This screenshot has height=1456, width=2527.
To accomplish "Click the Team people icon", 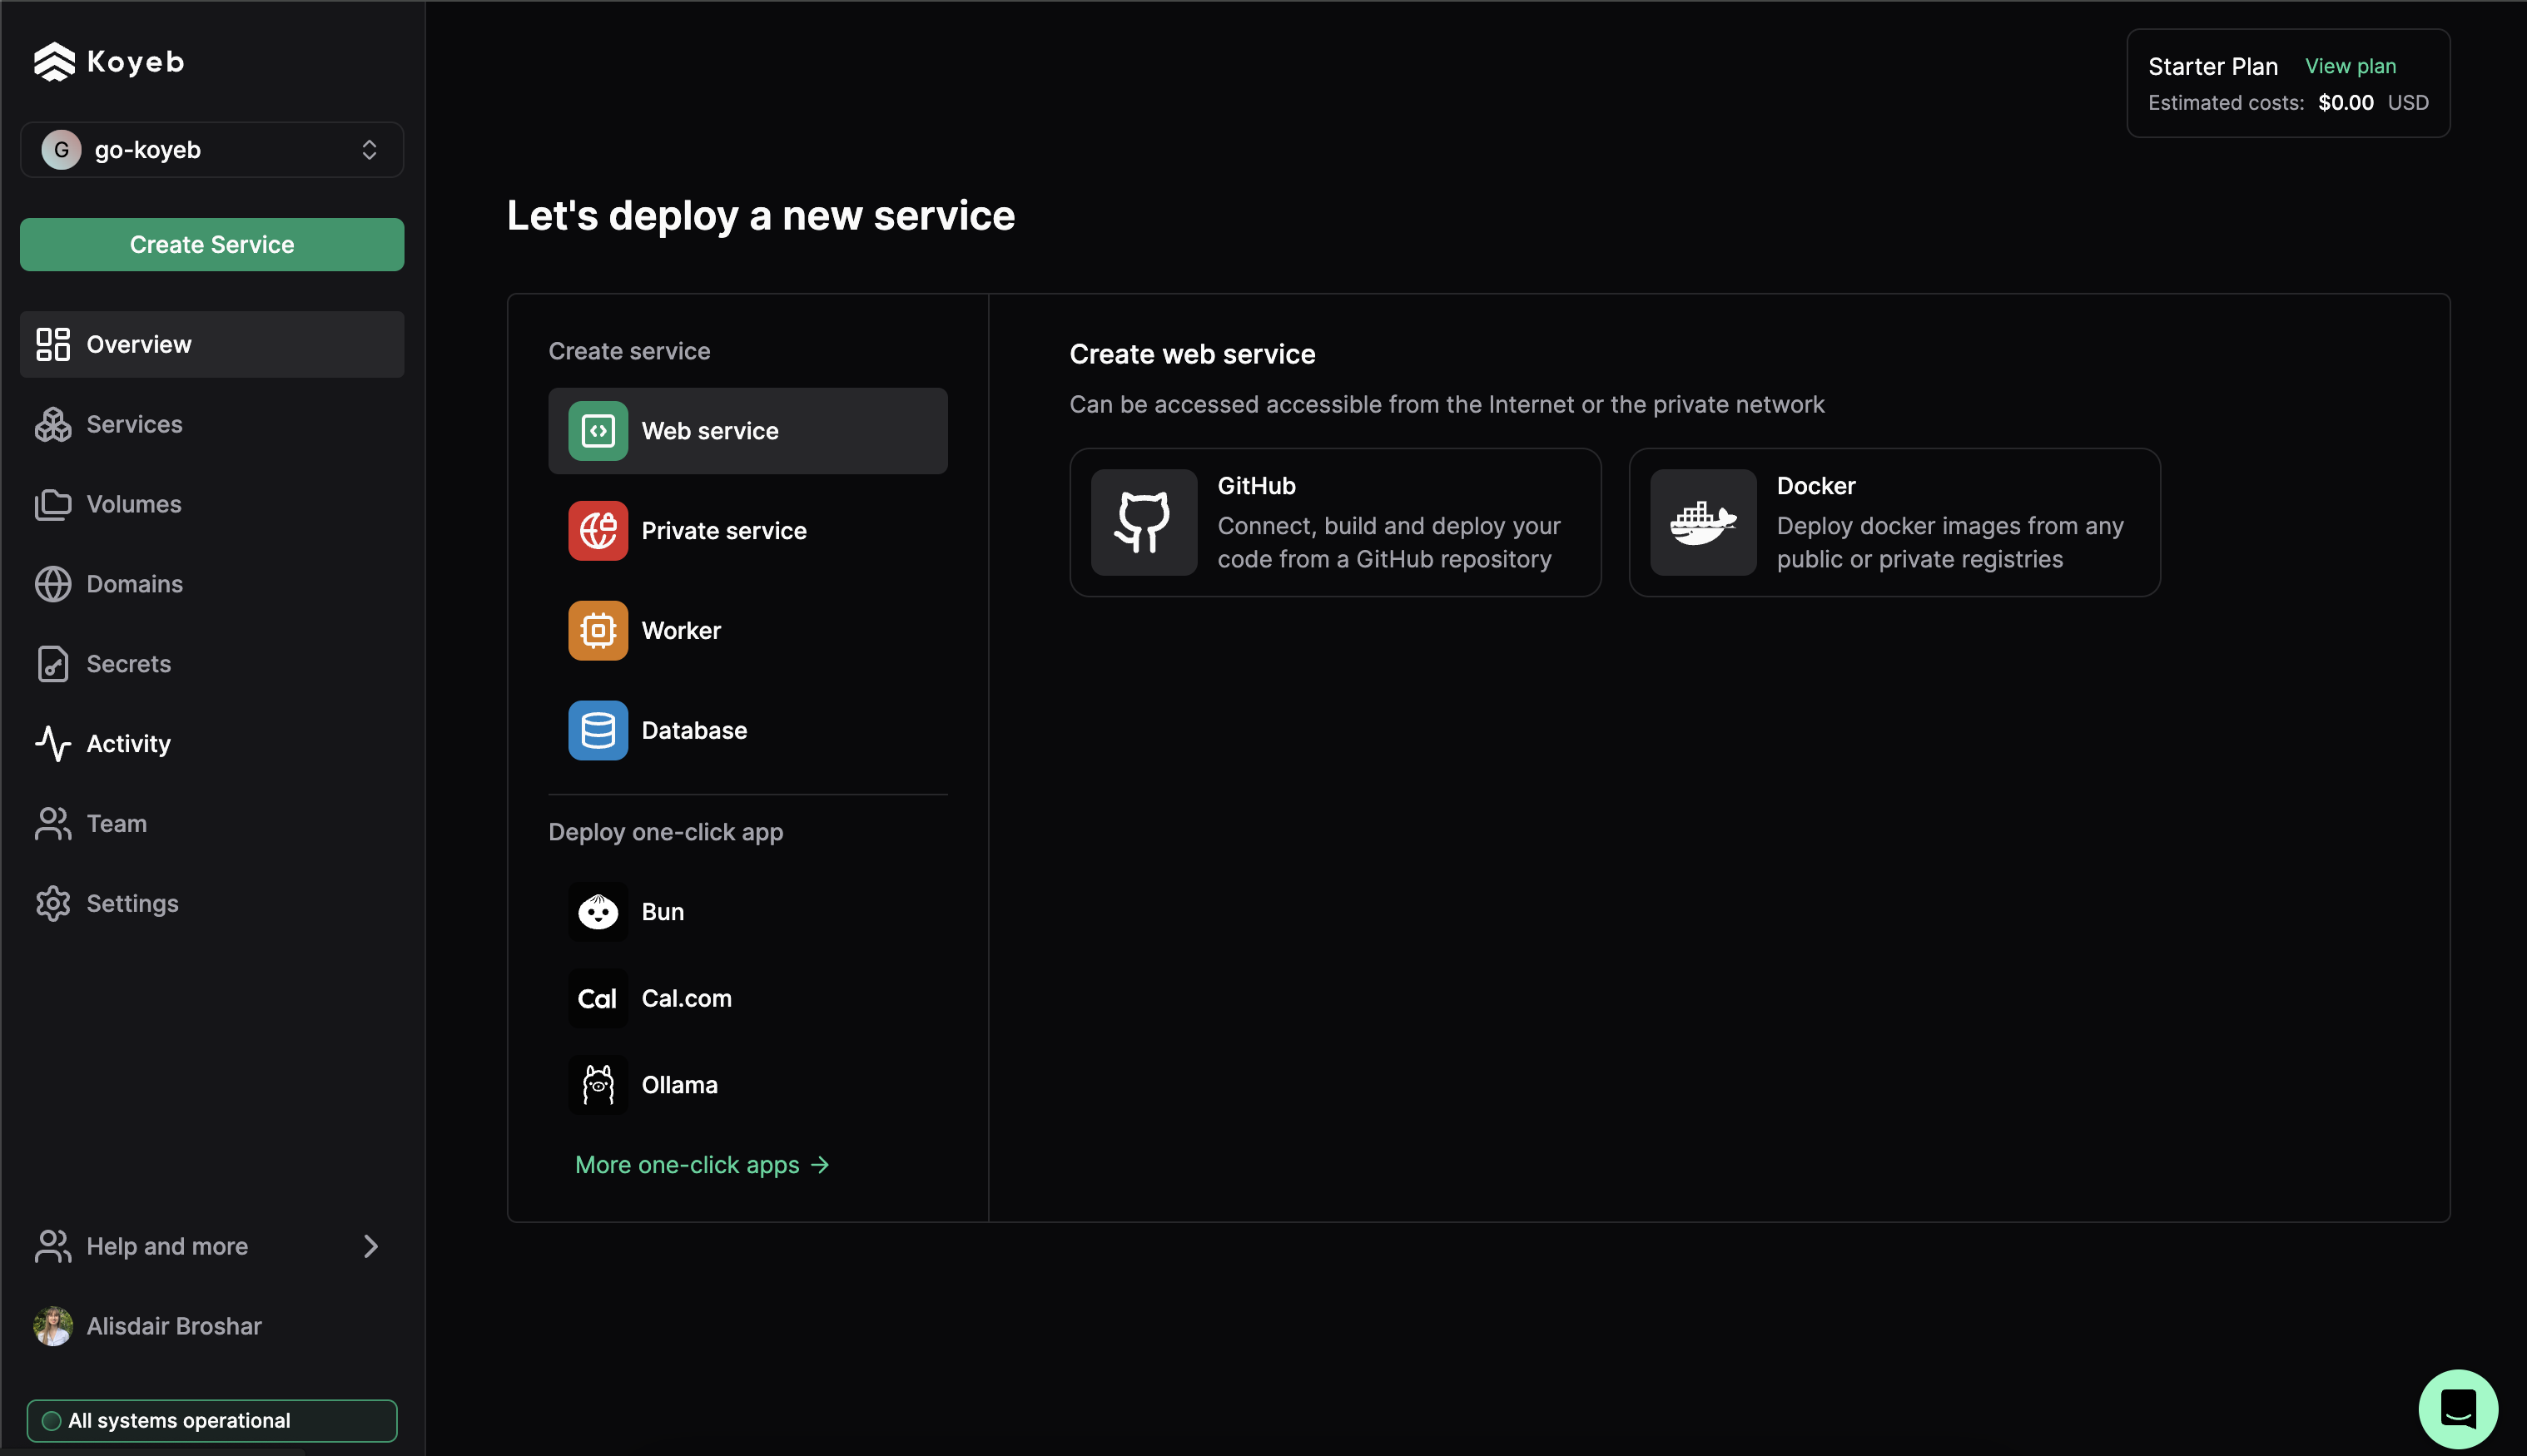I will (x=53, y=824).
